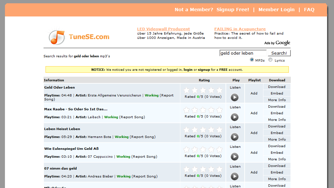This screenshot has height=188, width=334.
Task: Download the Max Raabe song
Action: pyautogui.click(x=277, y=107)
